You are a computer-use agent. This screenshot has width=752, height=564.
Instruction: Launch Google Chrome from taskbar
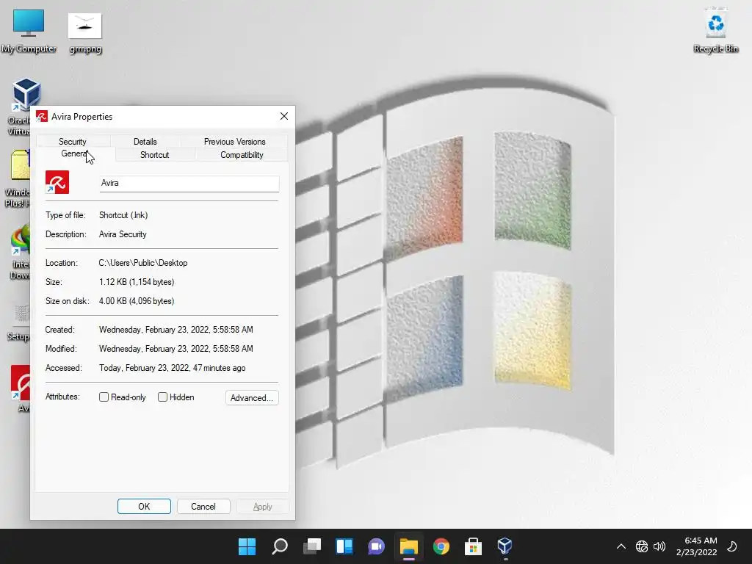[x=441, y=546]
